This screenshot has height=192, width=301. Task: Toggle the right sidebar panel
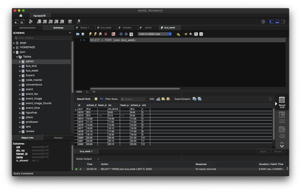click(x=283, y=22)
